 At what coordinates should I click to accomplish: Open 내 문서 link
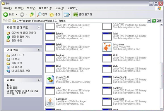tap(16, 59)
